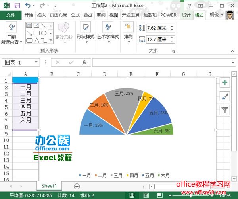Open ribbon display options icon
This screenshot has width=238, height=199.
200,6
